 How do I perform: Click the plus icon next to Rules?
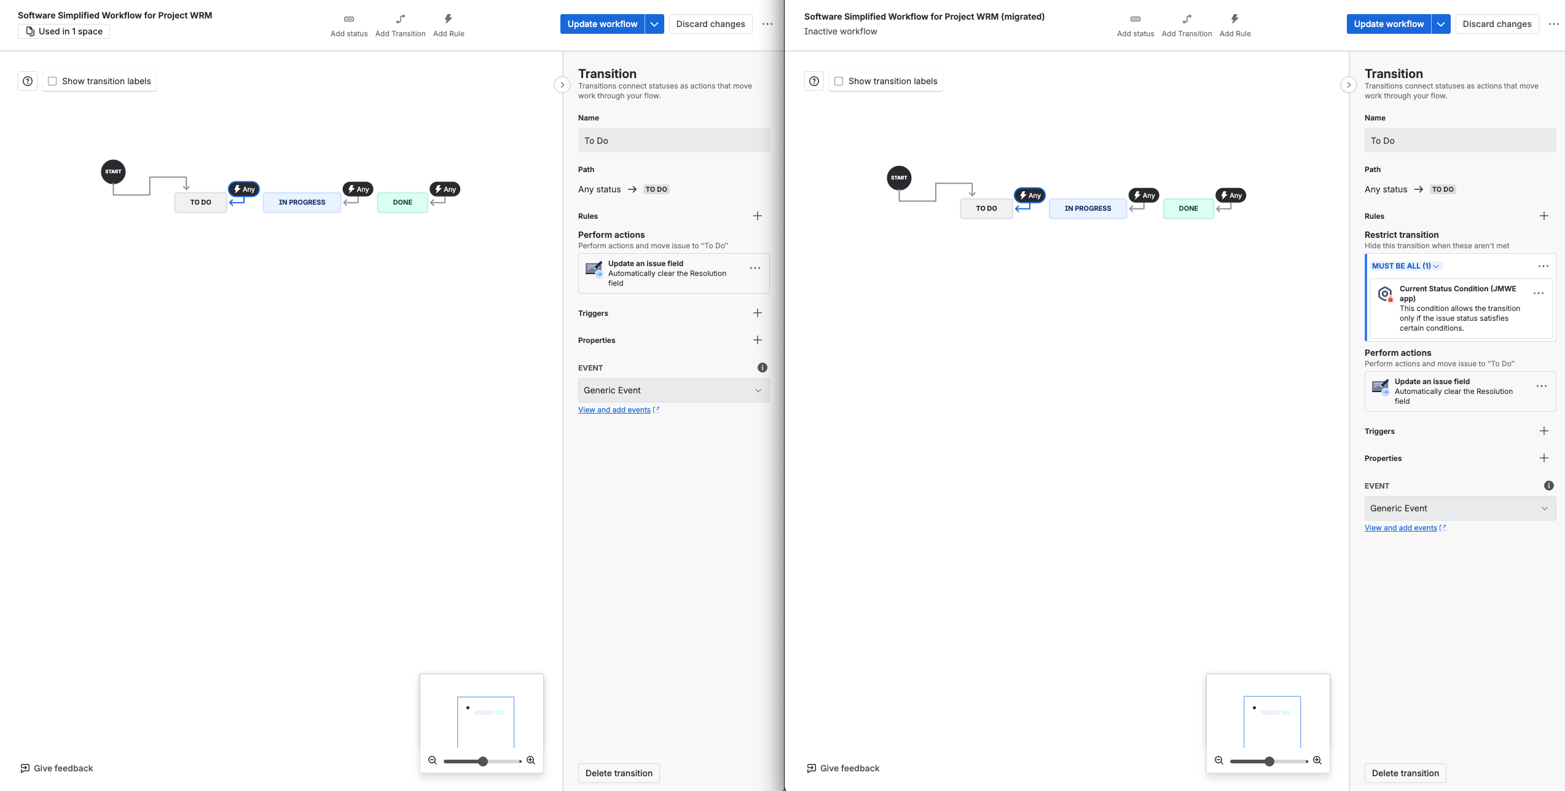[x=757, y=216]
